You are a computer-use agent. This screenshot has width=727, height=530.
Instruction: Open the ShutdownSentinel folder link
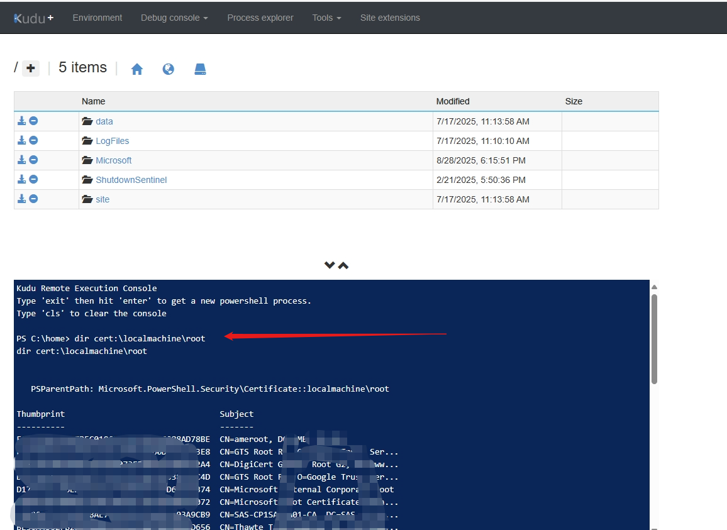[131, 179]
